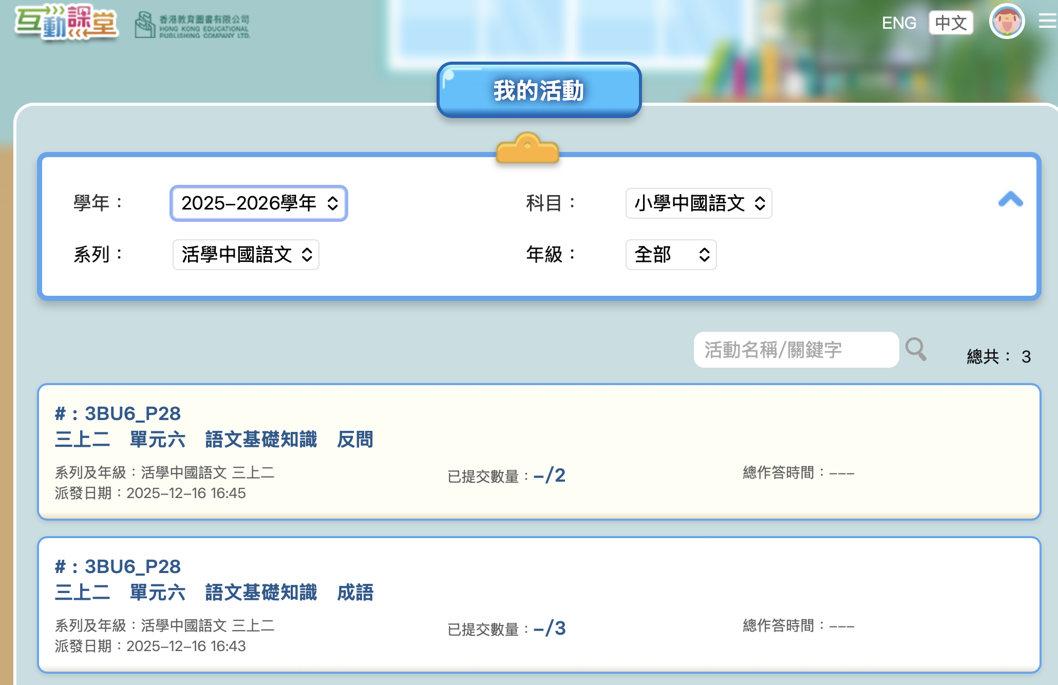Open the user avatar profile icon

pyautogui.click(x=1007, y=22)
